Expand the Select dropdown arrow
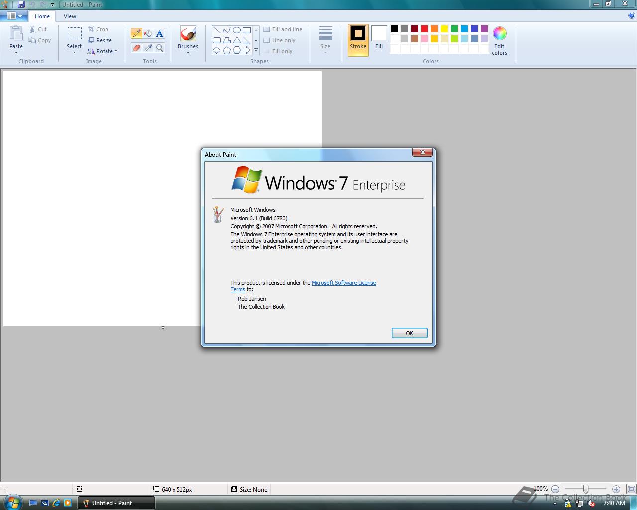Image resolution: width=637 pixels, height=510 pixels. 74,52
